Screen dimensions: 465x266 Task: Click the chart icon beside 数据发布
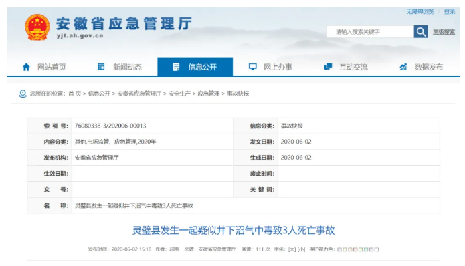[403, 67]
